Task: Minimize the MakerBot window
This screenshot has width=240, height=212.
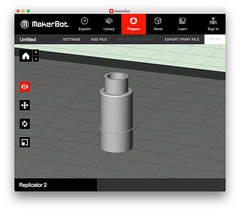Action: pos(23,11)
